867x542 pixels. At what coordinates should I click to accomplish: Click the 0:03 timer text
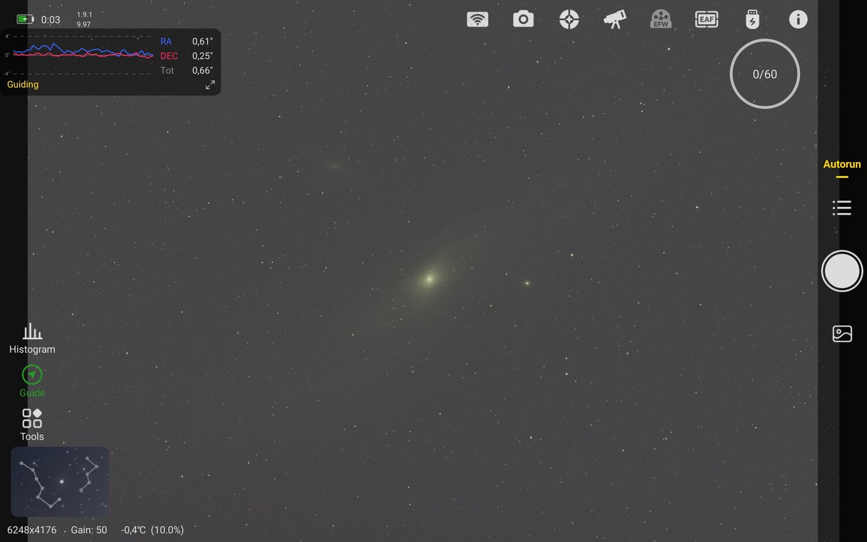pos(51,20)
